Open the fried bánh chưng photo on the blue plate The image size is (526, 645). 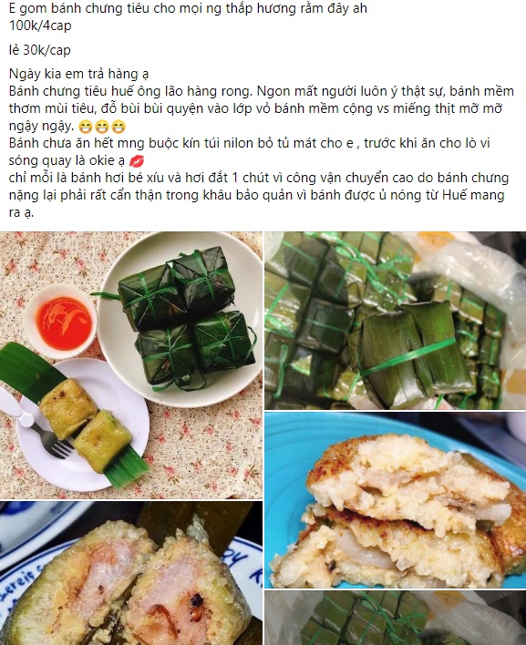pos(395,500)
